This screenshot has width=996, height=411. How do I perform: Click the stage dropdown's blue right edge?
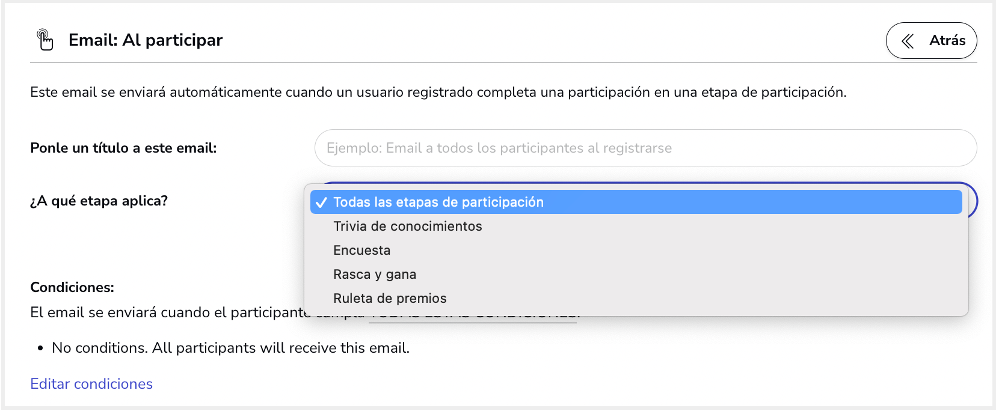pyautogui.click(x=972, y=201)
